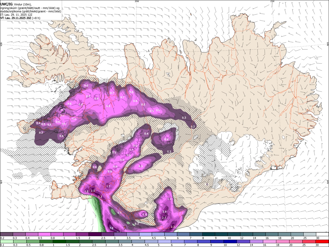Screen dimensions: 329x247
Task: Click the upper legend tick label '0.2'
Action: 2,238
